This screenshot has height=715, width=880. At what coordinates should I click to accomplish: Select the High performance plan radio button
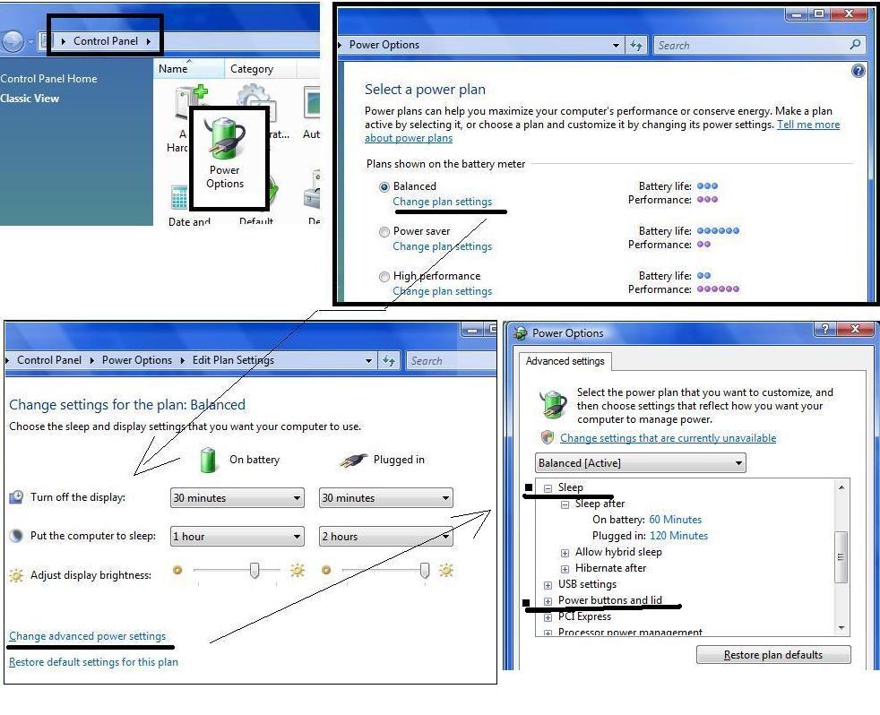click(x=384, y=277)
